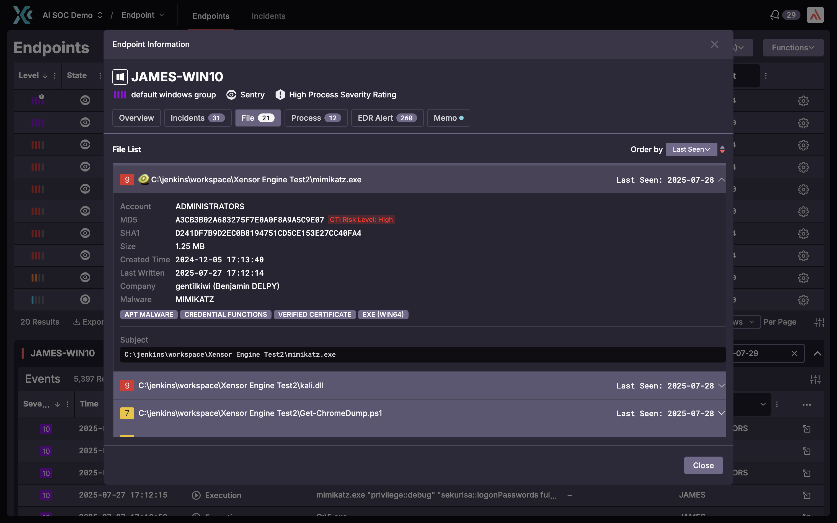Open the Events column settings sliders icon
Screen dimensions: 837x523
815,379
